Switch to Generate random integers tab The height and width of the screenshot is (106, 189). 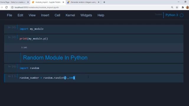coord(83,2)
